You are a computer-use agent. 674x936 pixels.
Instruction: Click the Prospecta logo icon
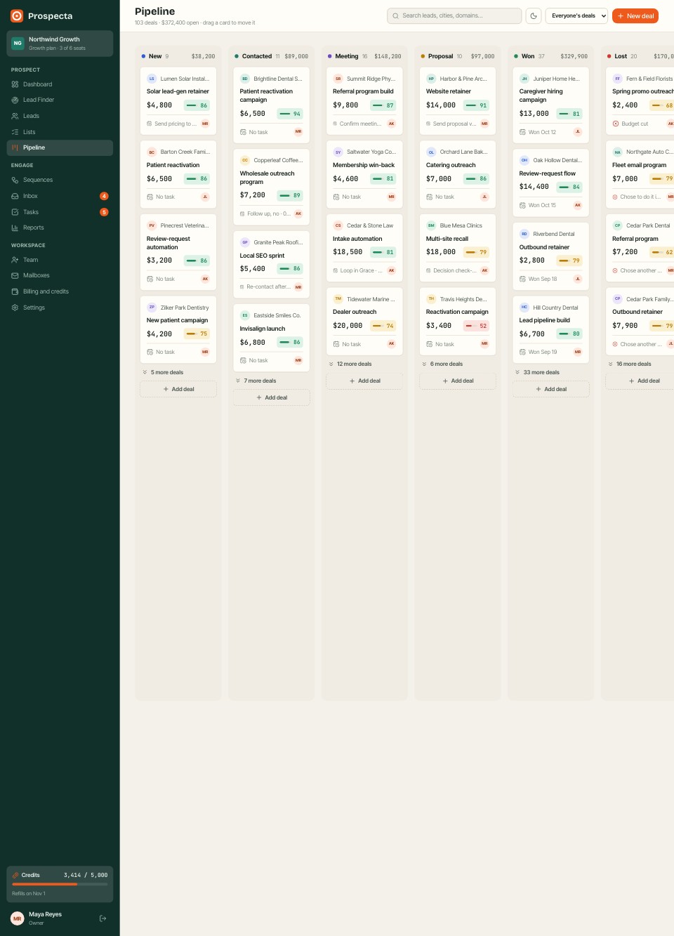(x=17, y=15)
